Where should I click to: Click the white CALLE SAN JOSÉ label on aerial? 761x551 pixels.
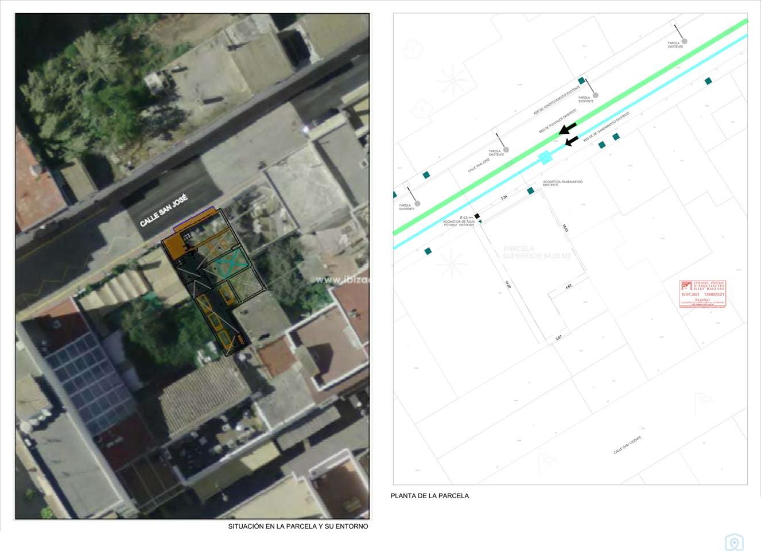164,210
